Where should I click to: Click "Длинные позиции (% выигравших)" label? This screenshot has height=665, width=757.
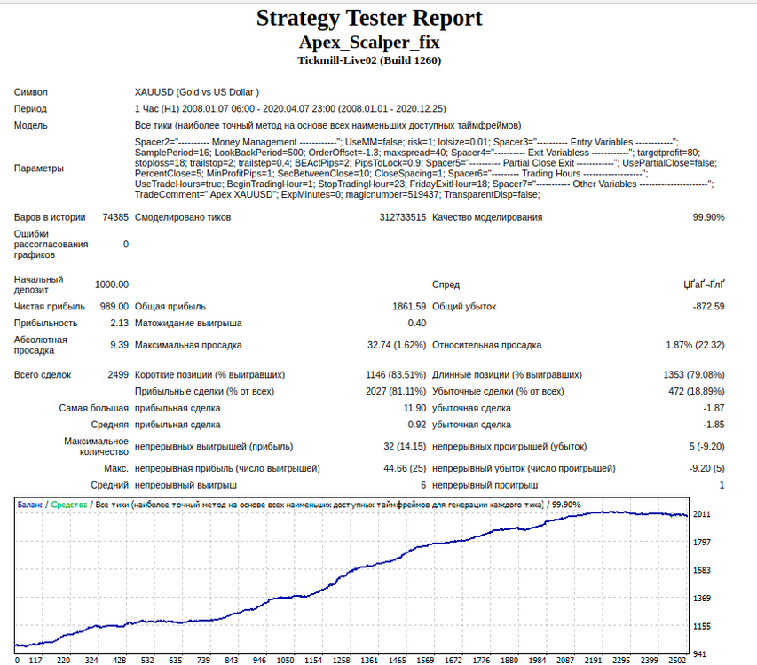pyautogui.click(x=507, y=375)
